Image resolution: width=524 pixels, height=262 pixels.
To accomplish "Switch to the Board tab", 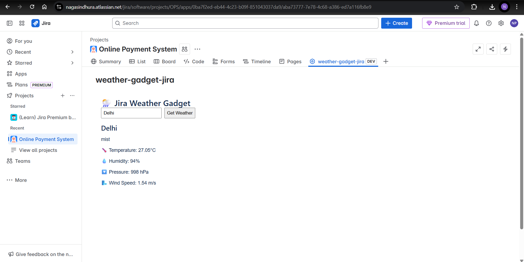I will [165, 61].
